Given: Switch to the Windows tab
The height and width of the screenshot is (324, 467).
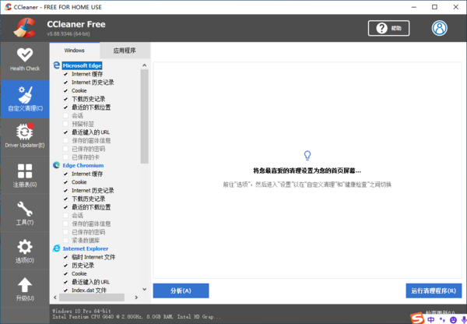Looking at the screenshot, I should [75, 51].
